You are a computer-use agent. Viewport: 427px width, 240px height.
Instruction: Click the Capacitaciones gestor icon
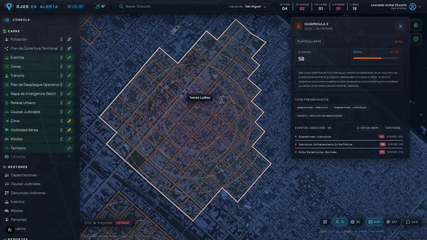[x=7, y=175]
